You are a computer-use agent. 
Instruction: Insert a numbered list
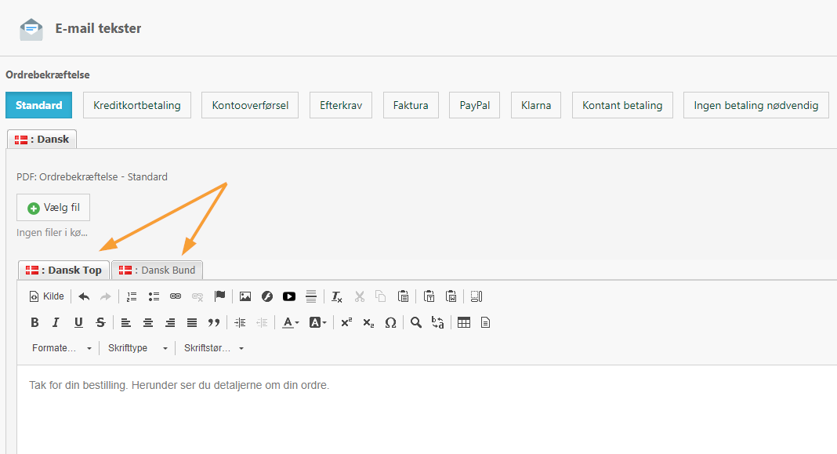click(x=132, y=296)
